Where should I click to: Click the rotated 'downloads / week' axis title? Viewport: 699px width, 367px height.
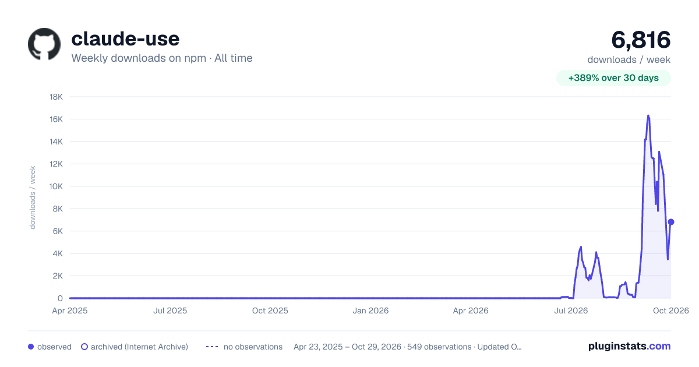pyautogui.click(x=33, y=197)
